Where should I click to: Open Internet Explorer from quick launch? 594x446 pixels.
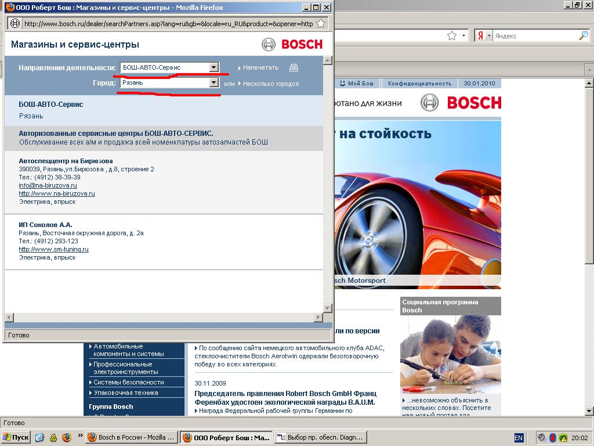pos(40,437)
